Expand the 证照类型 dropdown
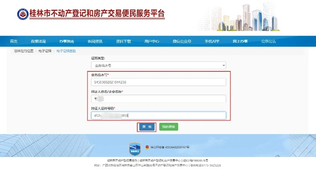Screen dimensions: 316x173 click(x=158, y=65)
